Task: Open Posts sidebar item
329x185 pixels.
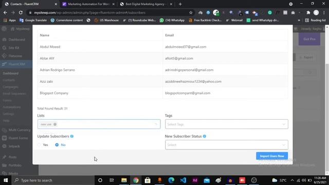Action: coord(12,157)
